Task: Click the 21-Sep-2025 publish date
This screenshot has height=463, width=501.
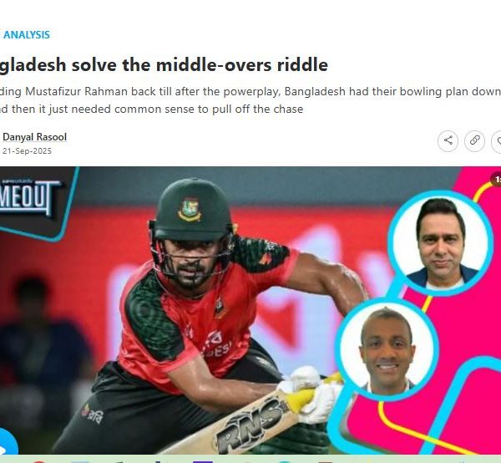Action: 27,151
